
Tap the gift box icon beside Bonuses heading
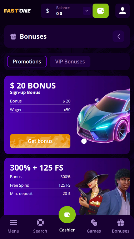click(13, 37)
